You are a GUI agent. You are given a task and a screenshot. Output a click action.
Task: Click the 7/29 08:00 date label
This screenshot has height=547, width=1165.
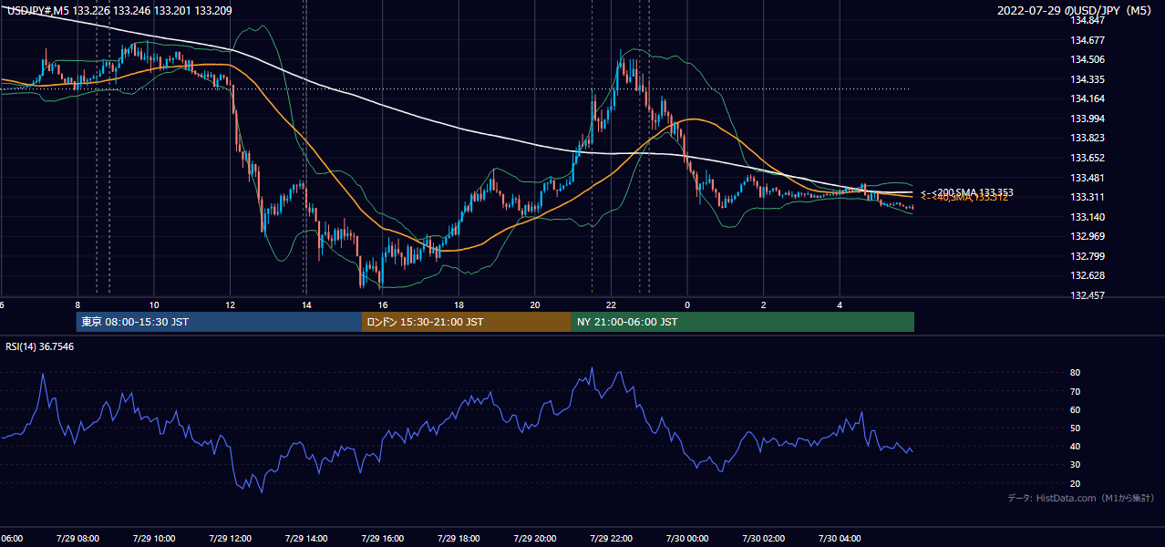point(77,538)
